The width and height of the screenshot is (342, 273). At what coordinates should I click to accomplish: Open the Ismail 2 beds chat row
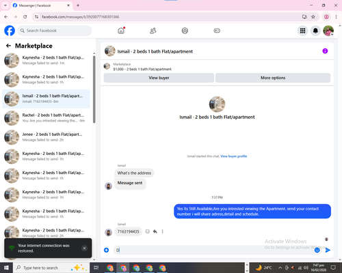coord(47,99)
